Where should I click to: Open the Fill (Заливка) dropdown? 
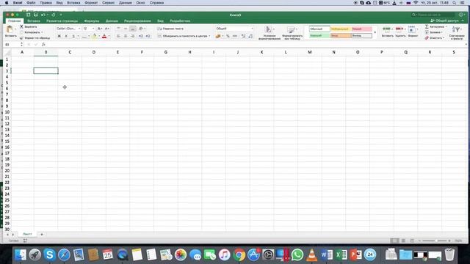[x=434, y=32]
